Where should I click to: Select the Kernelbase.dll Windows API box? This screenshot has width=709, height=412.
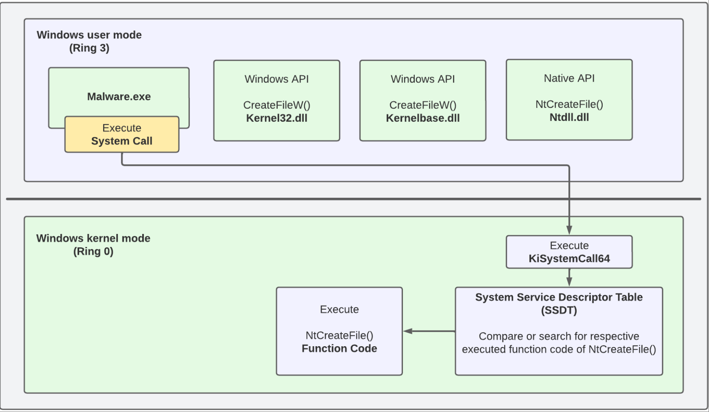tap(423, 100)
